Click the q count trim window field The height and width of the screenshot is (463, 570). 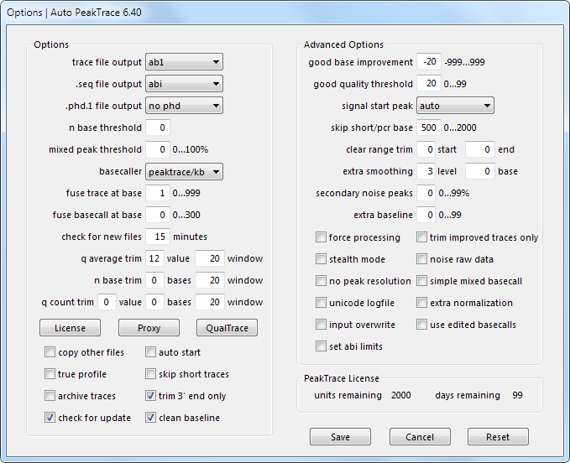[x=210, y=302]
